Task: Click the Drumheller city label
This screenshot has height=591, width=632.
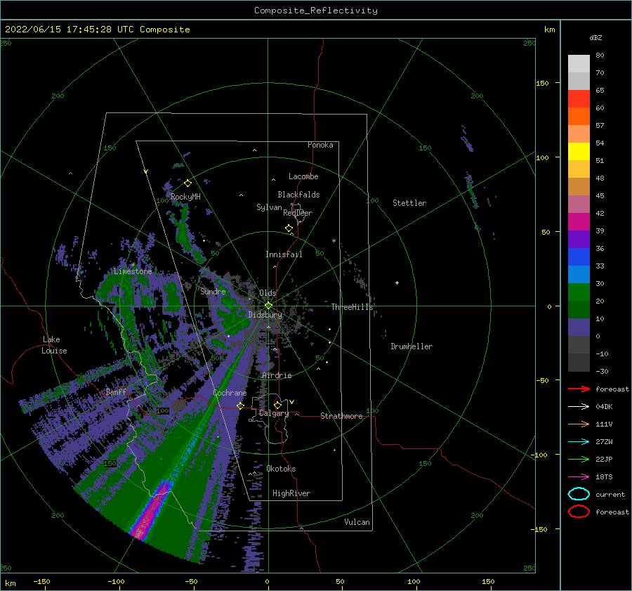Action: tap(412, 346)
